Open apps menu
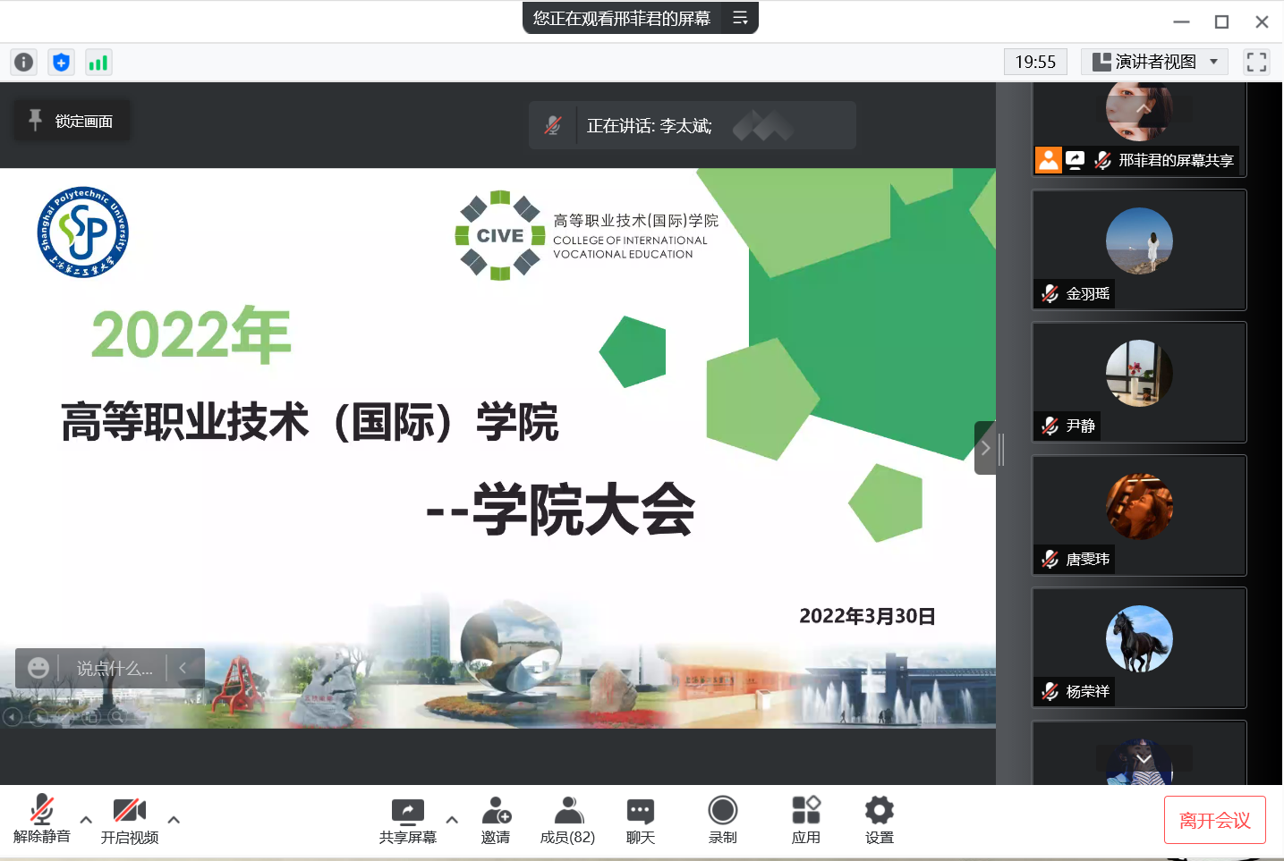1284x861 pixels. pos(806,820)
